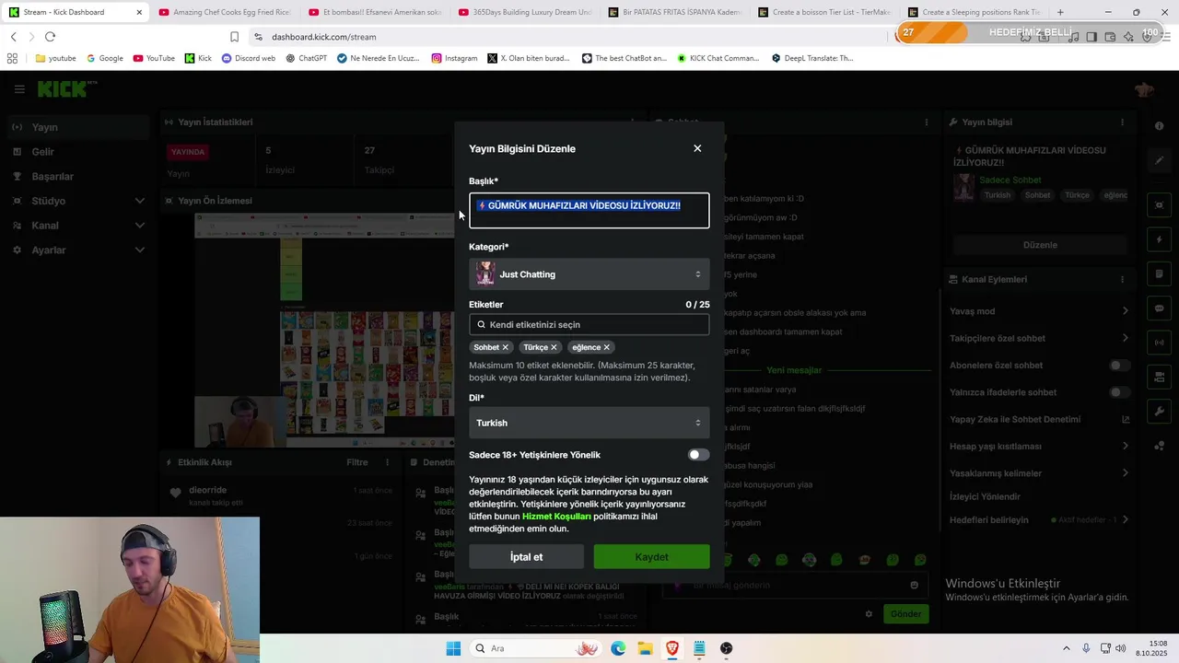This screenshot has height=663, width=1179.
Task: Open the Dil dropdown set to Turkish
Action: click(x=589, y=423)
